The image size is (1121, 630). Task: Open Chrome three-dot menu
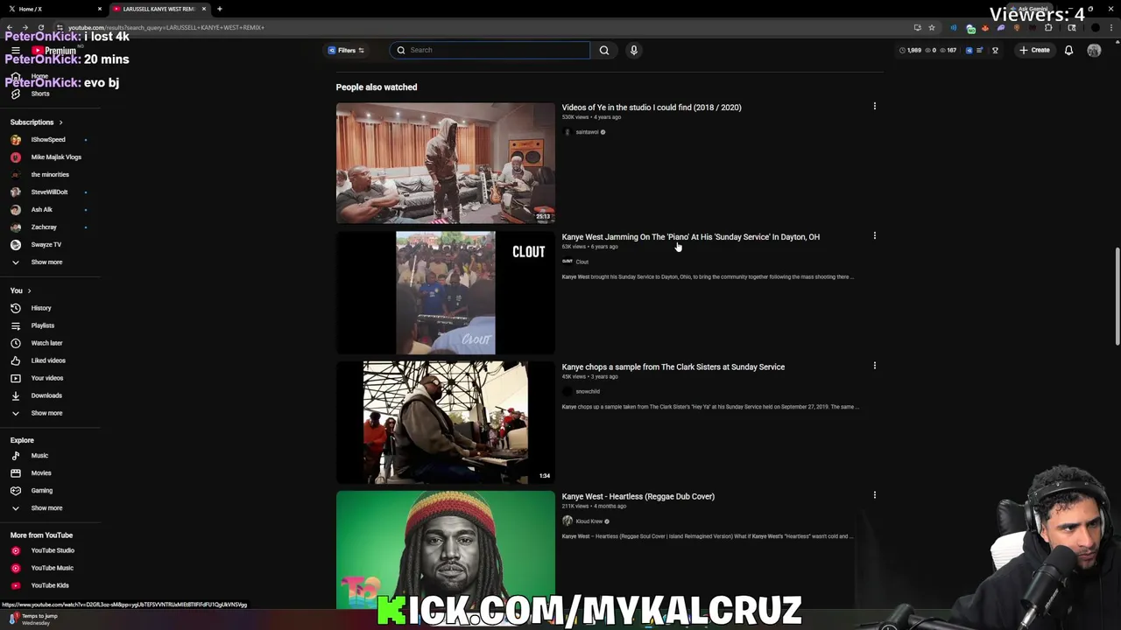(x=1111, y=27)
